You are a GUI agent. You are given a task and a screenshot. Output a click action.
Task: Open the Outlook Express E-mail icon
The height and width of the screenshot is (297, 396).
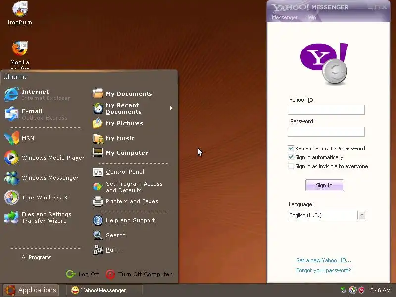[x=11, y=114]
